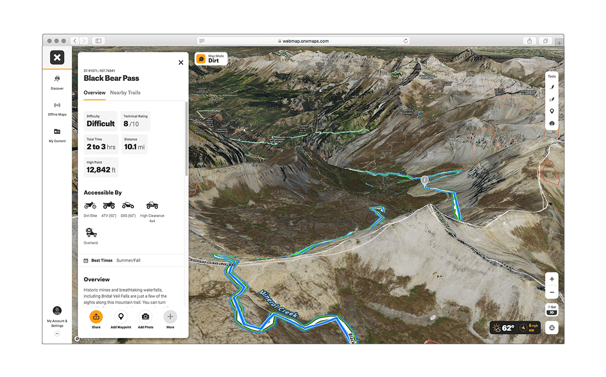Click the Add Waypoint pin icon
606x377 pixels.
(x=121, y=316)
